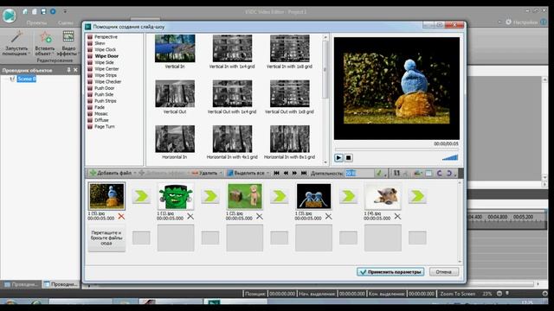Select the transition arrow after the green monster slide
This screenshot has width=554, height=311.
[210, 196]
